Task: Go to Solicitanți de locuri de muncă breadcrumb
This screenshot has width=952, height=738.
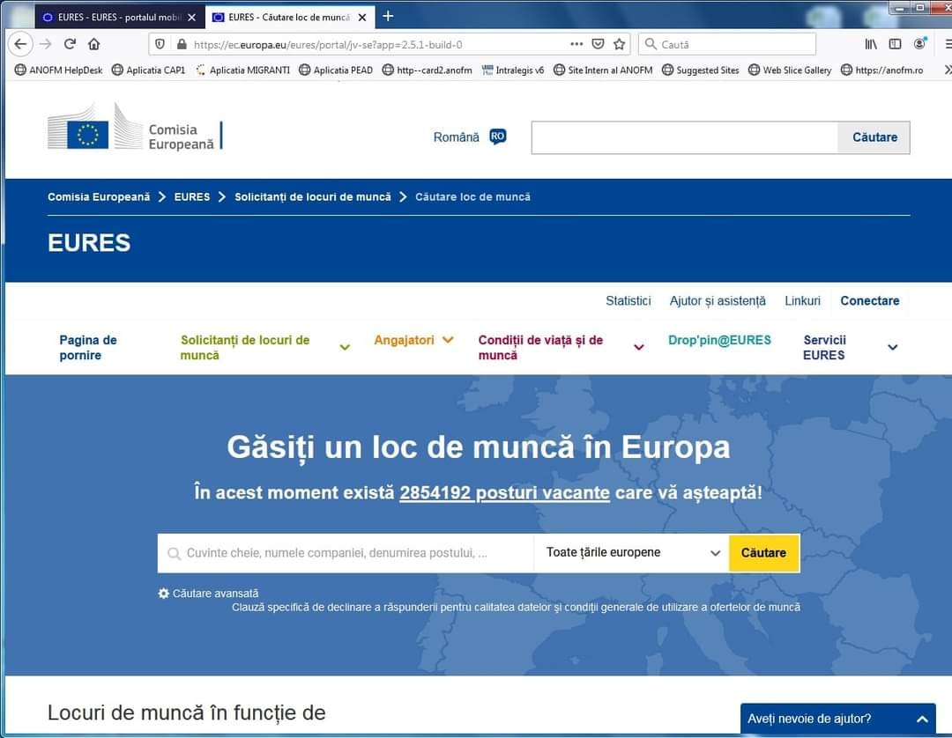Action: tap(313, 196)
